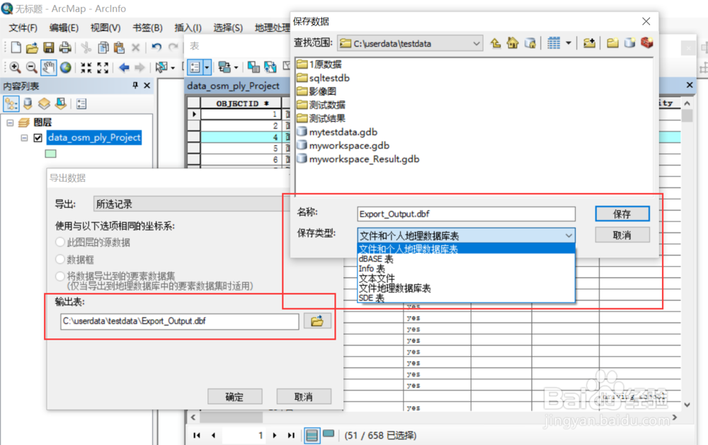Go to last record button

291,435
